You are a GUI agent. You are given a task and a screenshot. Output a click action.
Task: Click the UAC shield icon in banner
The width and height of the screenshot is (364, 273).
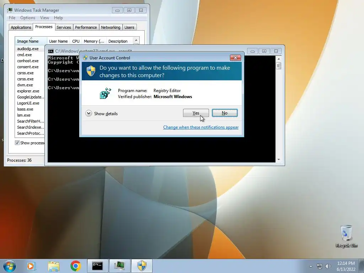click(91, 71)
